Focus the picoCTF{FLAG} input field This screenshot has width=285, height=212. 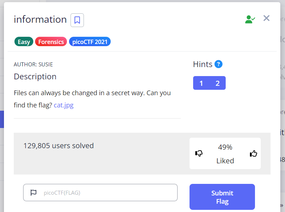(x=109, y=193)
